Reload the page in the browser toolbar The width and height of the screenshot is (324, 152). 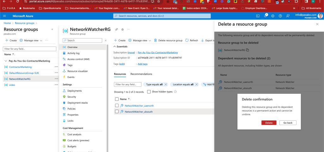pos(18,2)
